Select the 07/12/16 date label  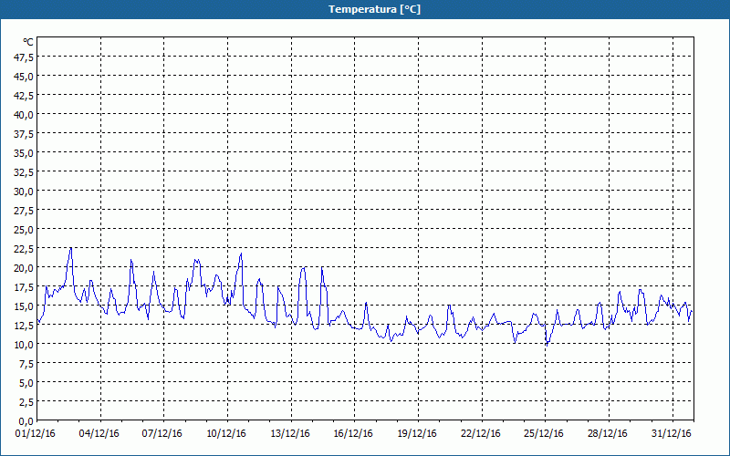coord(162,434)
